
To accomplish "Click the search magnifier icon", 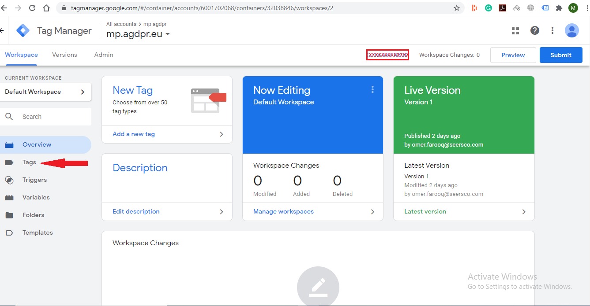I will pyautogui.click(x=9, y=117).
